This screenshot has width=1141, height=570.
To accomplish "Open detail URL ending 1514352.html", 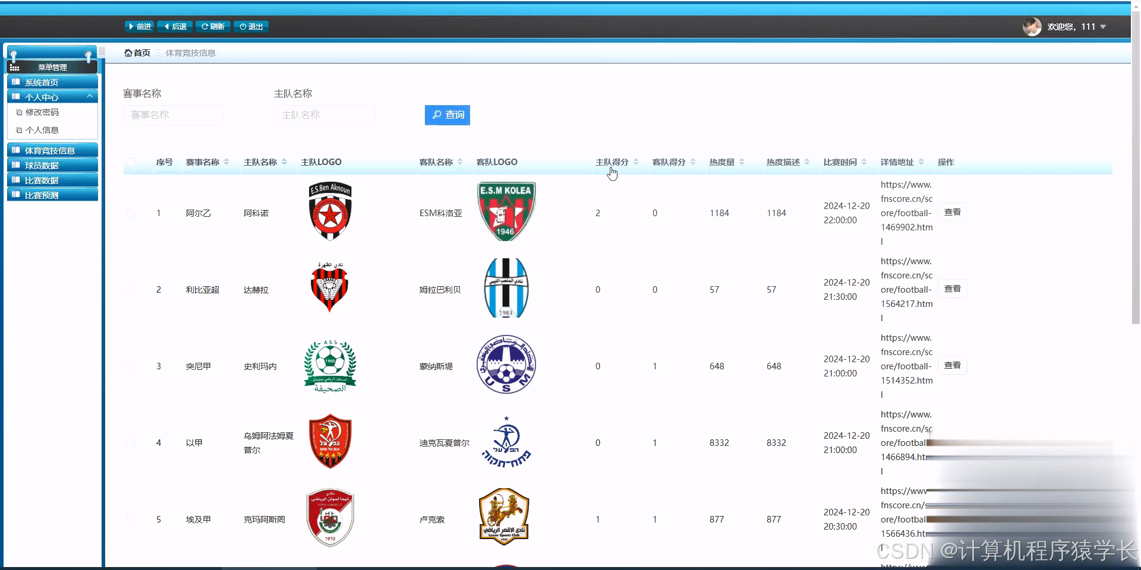I will pyautogui.click(x=907, y=366).
